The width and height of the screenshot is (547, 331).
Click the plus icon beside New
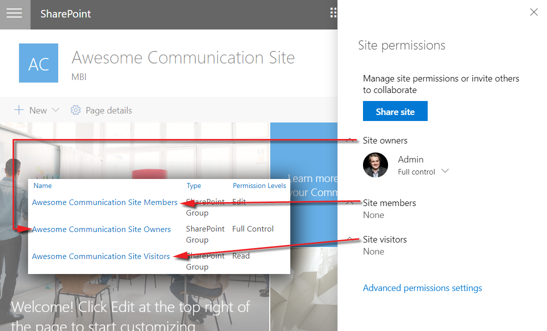point(19,110)
